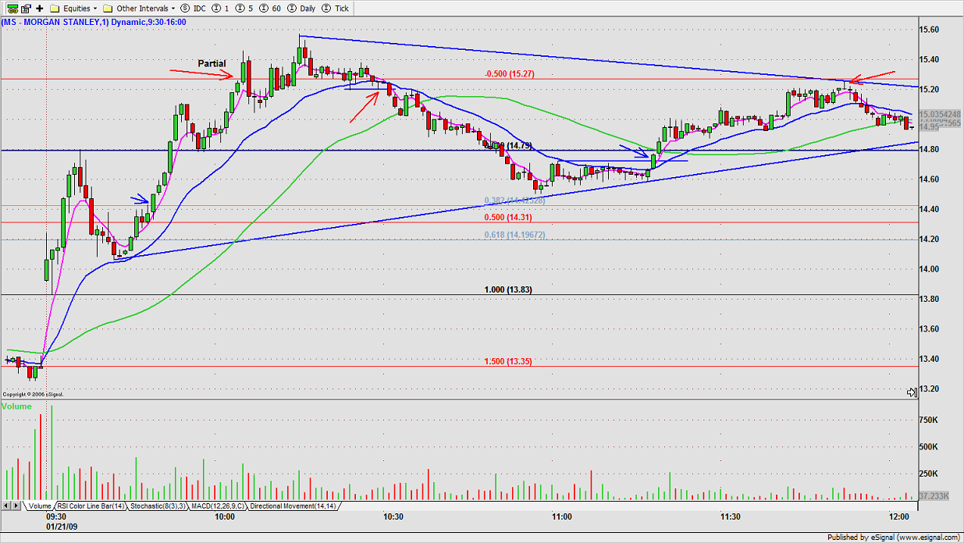Select the IDC symbol button
The image size is (964, 543).
(194, 8)
